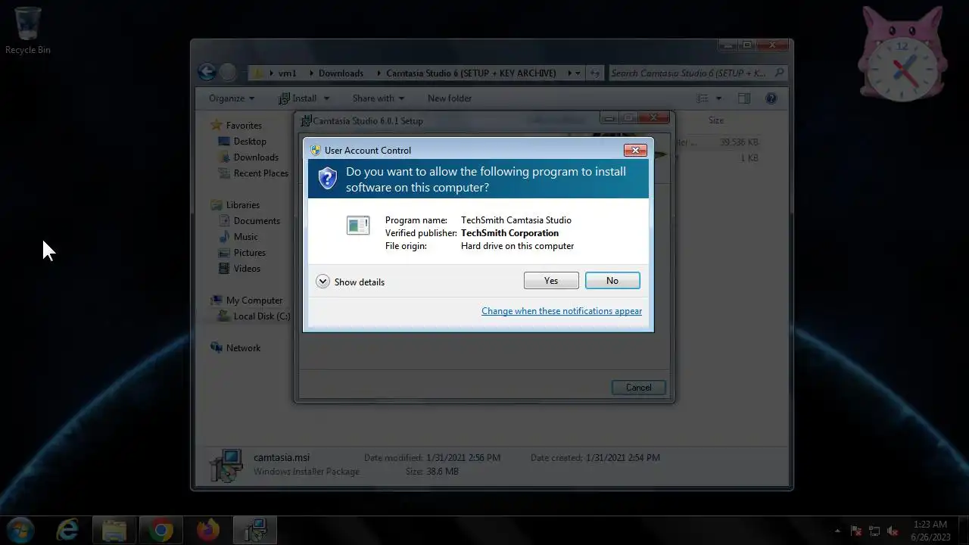The height and width of the screenshot is (545, 969).
Task: Click 'TechSmith Corporation' verified publisher text
Action: [509, 233]
